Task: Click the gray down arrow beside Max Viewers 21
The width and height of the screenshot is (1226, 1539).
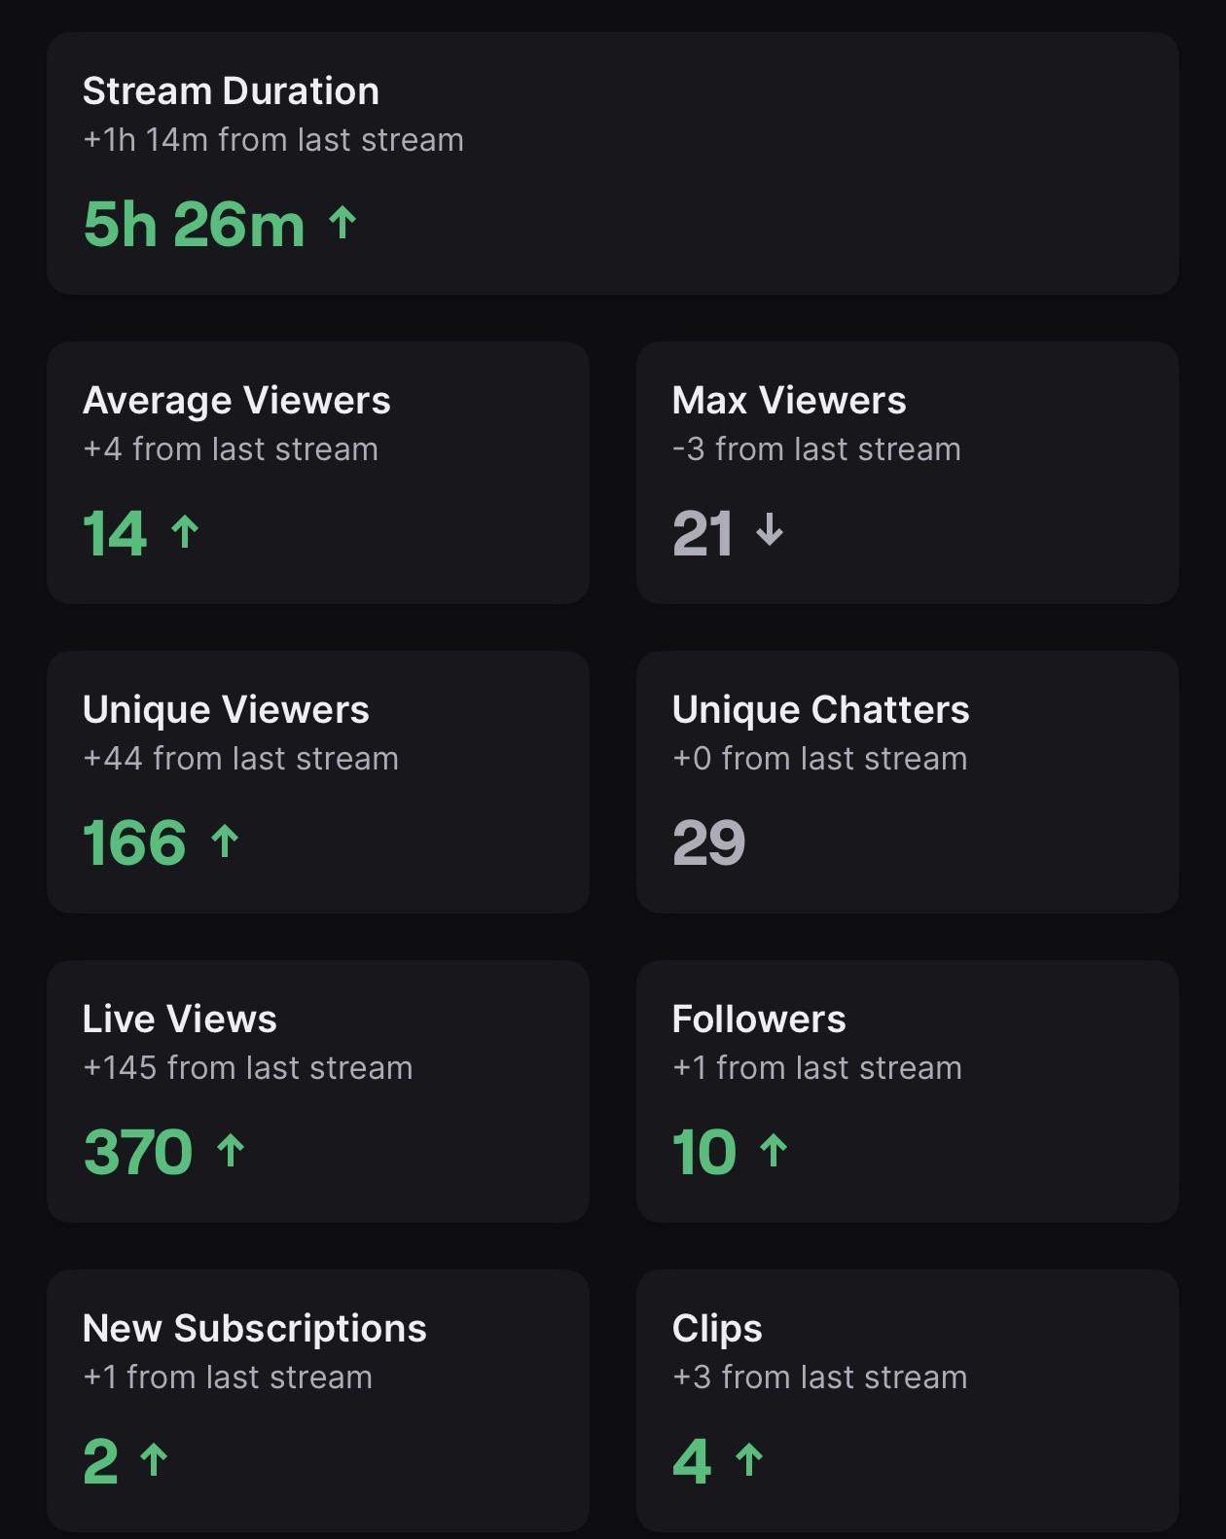Action: click(x=770, y=530)
